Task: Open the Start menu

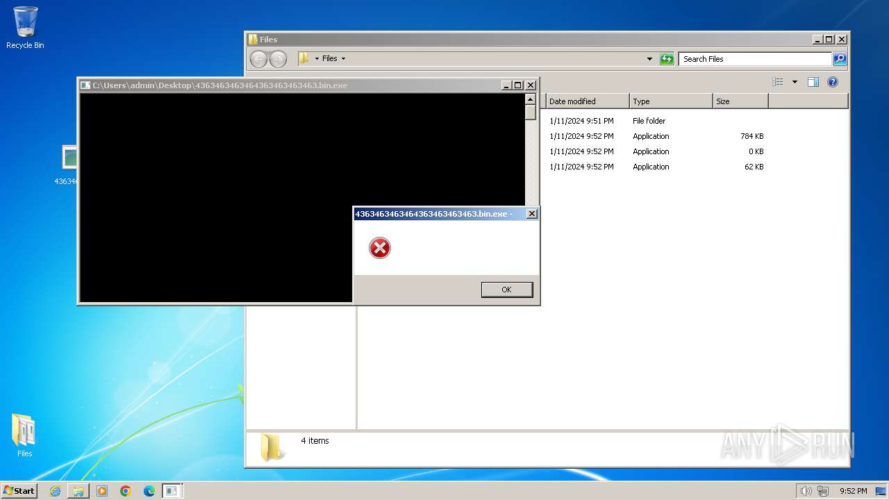Action: [x=19, y=491]
